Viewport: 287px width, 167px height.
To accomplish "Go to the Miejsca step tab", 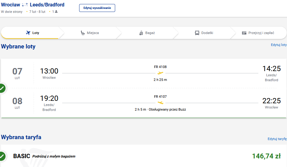I will [x=90, y=33].
